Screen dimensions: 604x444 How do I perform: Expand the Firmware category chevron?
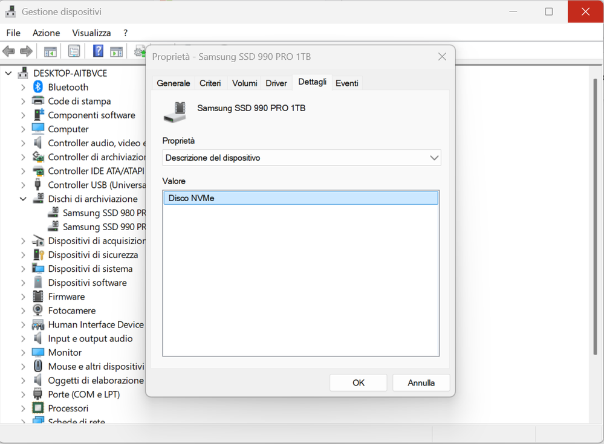[23, 297]
